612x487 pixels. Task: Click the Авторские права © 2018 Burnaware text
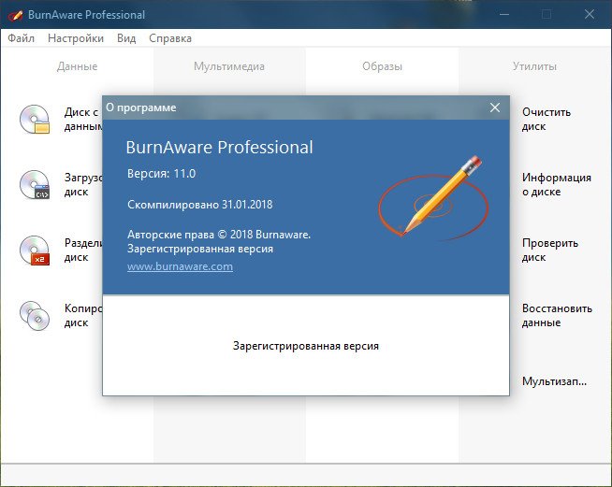pyautogui.click(x=219, y=235)
